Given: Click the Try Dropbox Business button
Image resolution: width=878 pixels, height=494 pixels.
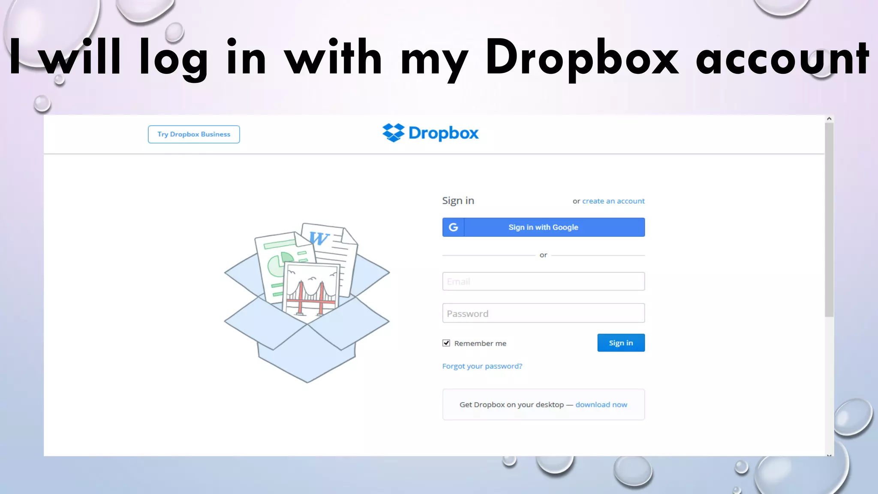Looking at the screenshot, I should click(x=194, y=134).
